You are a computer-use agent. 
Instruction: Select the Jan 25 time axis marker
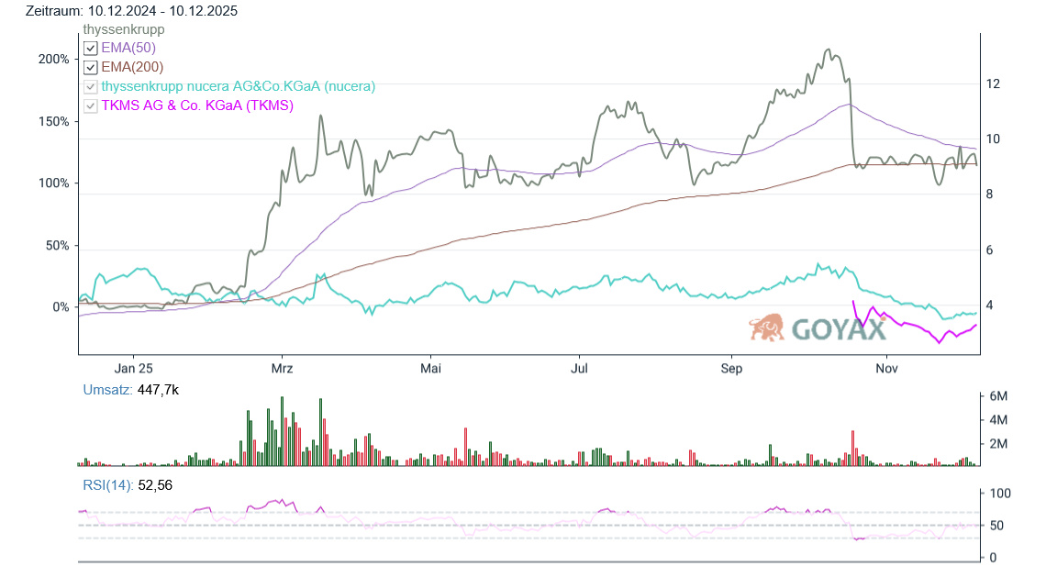point(132,368)
